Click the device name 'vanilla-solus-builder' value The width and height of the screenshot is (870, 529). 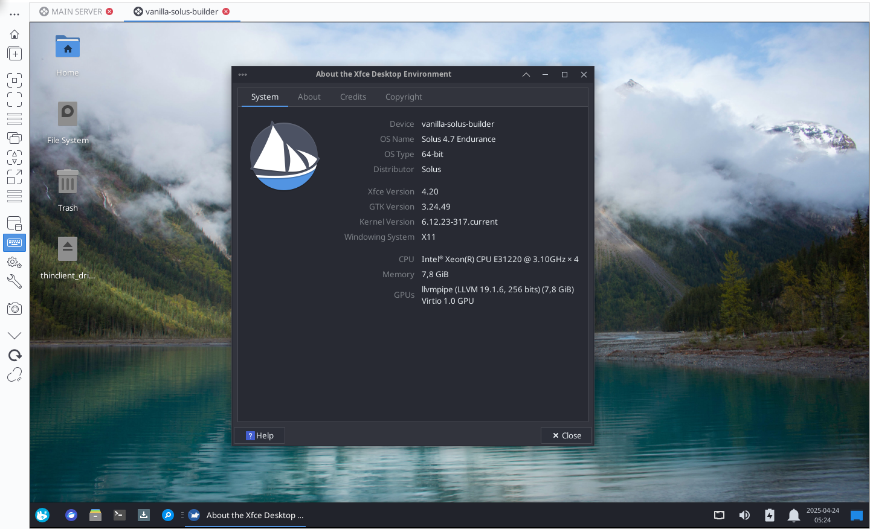pos(458,124)
